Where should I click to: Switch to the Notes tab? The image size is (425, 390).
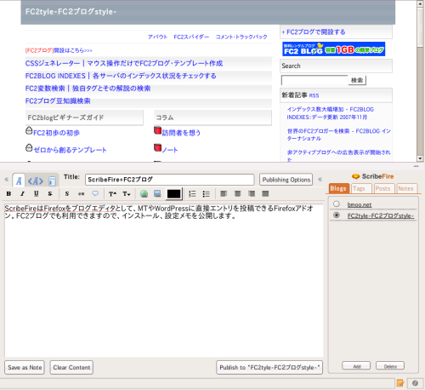coord(405,188)
